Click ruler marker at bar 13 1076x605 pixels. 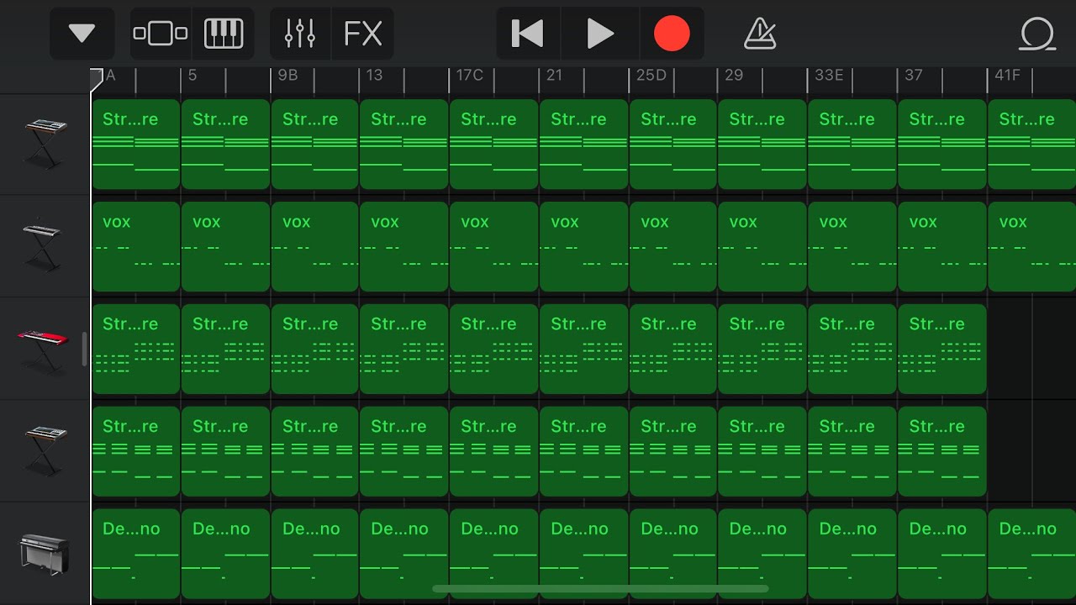(x=374, y=76)
